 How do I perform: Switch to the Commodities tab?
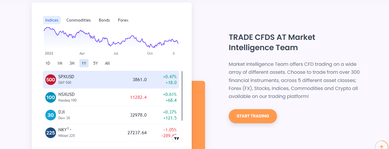click(x=79, y=20)
